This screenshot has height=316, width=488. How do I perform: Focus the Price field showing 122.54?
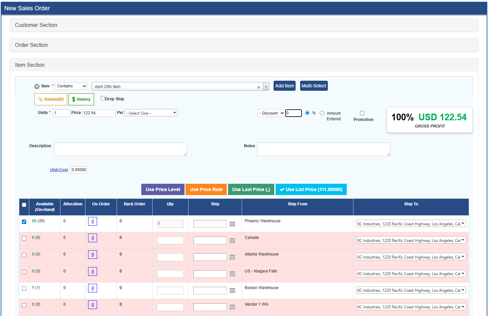99,113
